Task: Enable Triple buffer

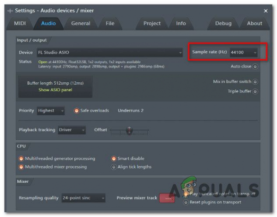Action: pos(255,91)
